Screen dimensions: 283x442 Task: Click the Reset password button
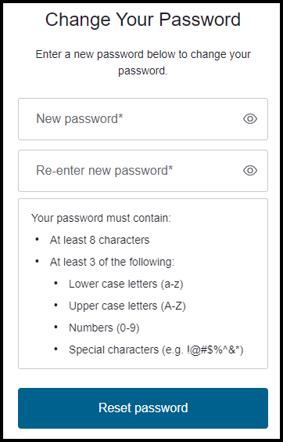[143, 408]
